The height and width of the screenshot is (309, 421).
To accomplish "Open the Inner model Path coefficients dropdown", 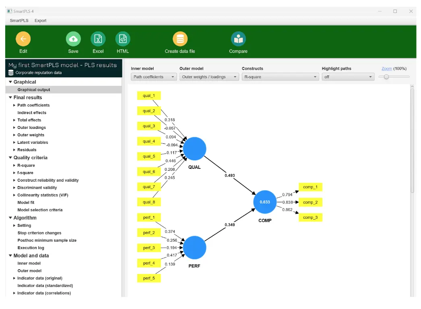I will [x=154, y=77].
